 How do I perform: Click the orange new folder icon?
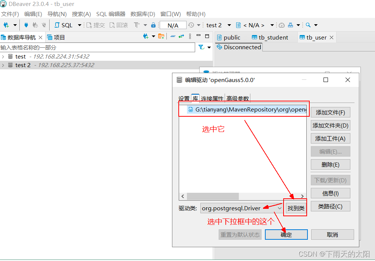click(x=161, y=36)
